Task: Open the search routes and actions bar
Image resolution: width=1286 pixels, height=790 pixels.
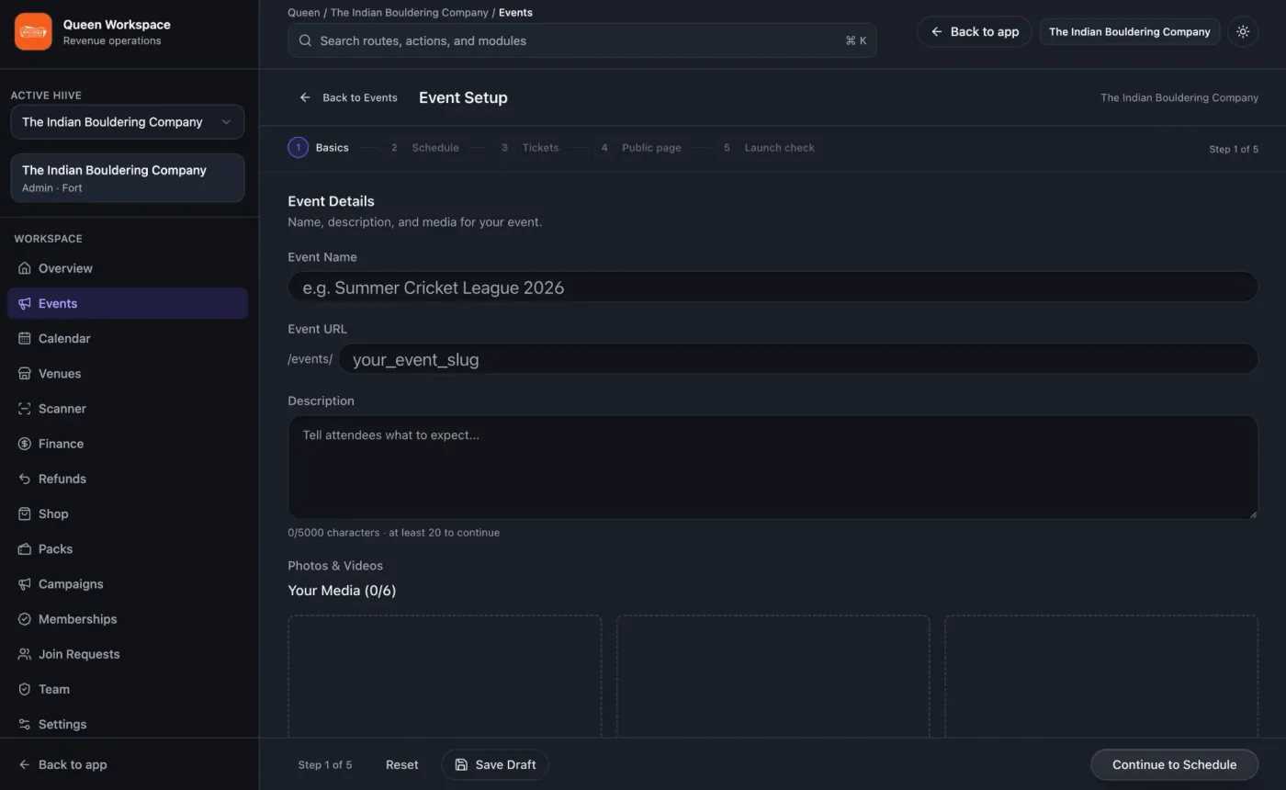Action: pos(582,40)
